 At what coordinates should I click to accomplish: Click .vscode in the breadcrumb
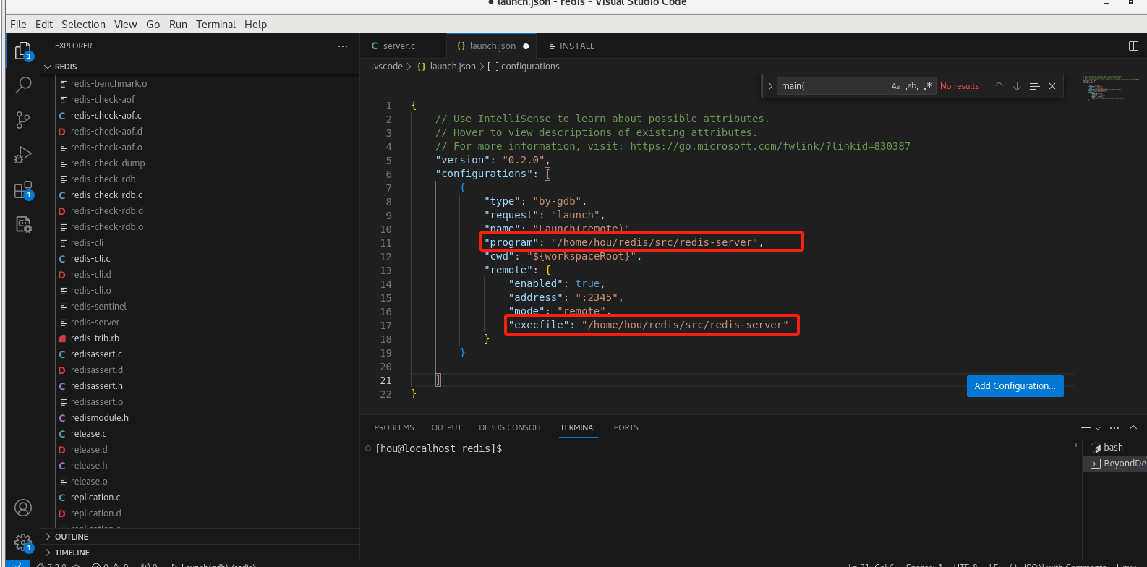(387, 67)
